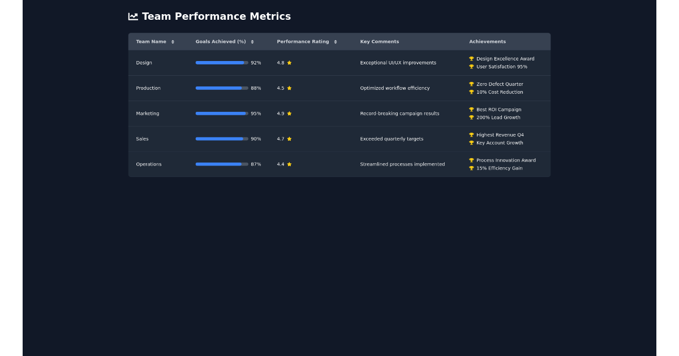Click the star icon in the Sales row
The height and width of the screenshot is (356, 679).
click(x=289, y=139)
